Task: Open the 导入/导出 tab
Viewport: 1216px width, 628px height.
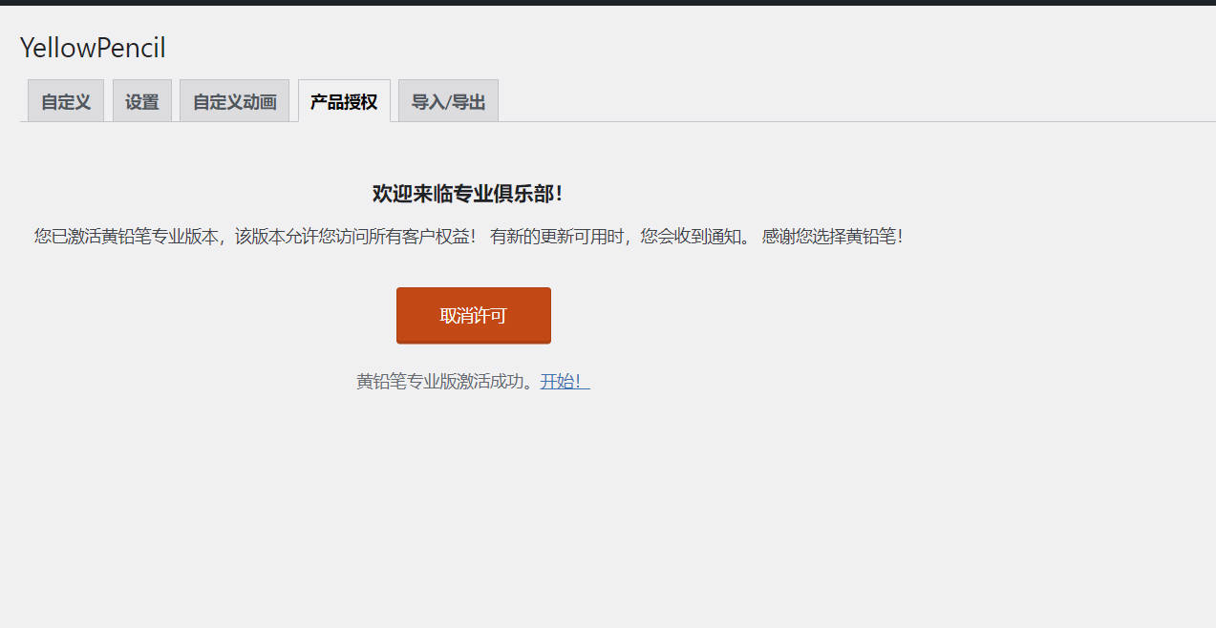Action: [x=448, y=101]
